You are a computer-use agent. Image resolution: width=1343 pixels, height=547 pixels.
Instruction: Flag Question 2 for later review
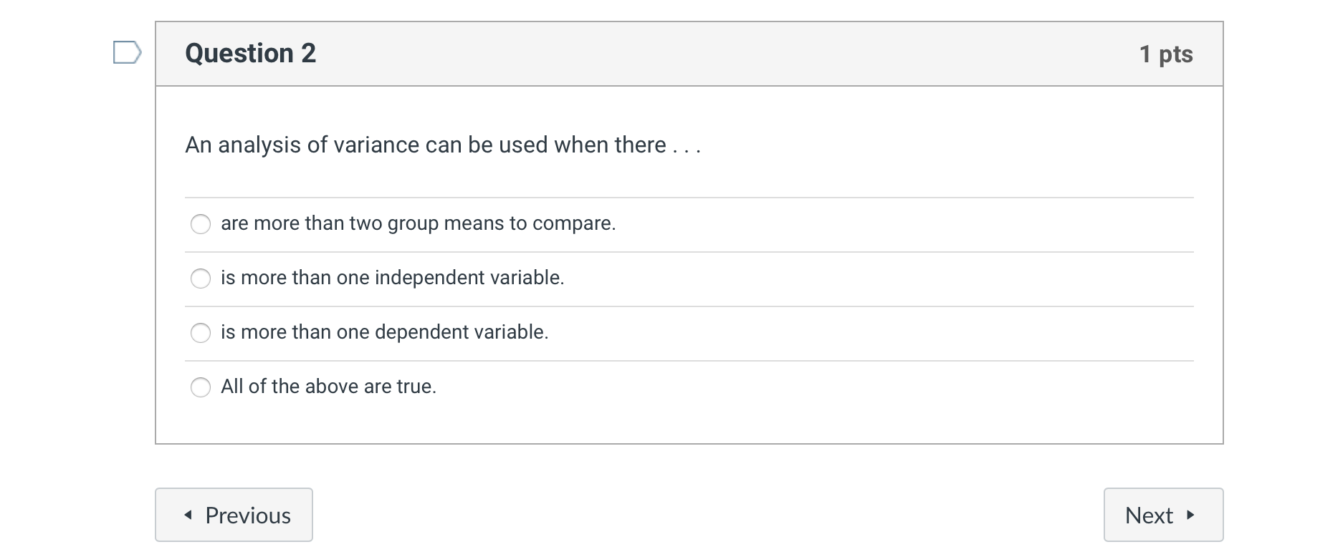[127, 53]
